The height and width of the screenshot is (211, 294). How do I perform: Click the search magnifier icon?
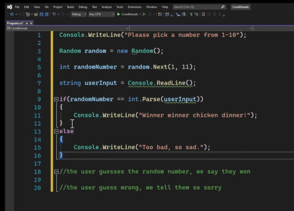223,7
